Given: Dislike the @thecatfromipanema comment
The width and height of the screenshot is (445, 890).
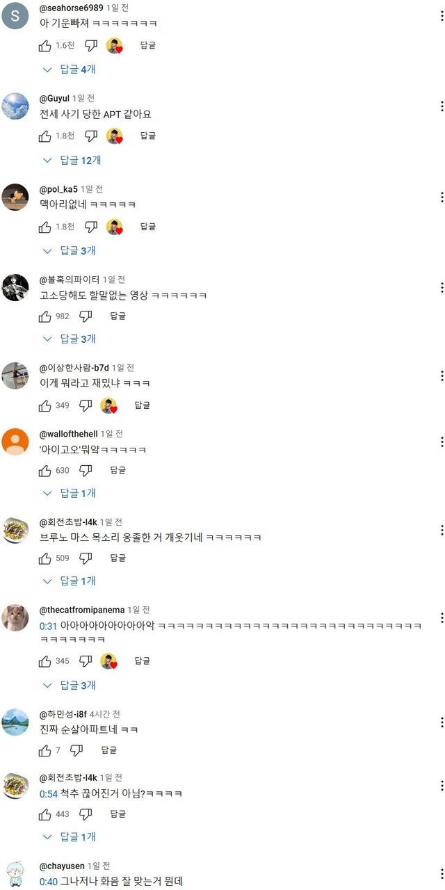Looking at the screenshot, I should pos(86,661).
